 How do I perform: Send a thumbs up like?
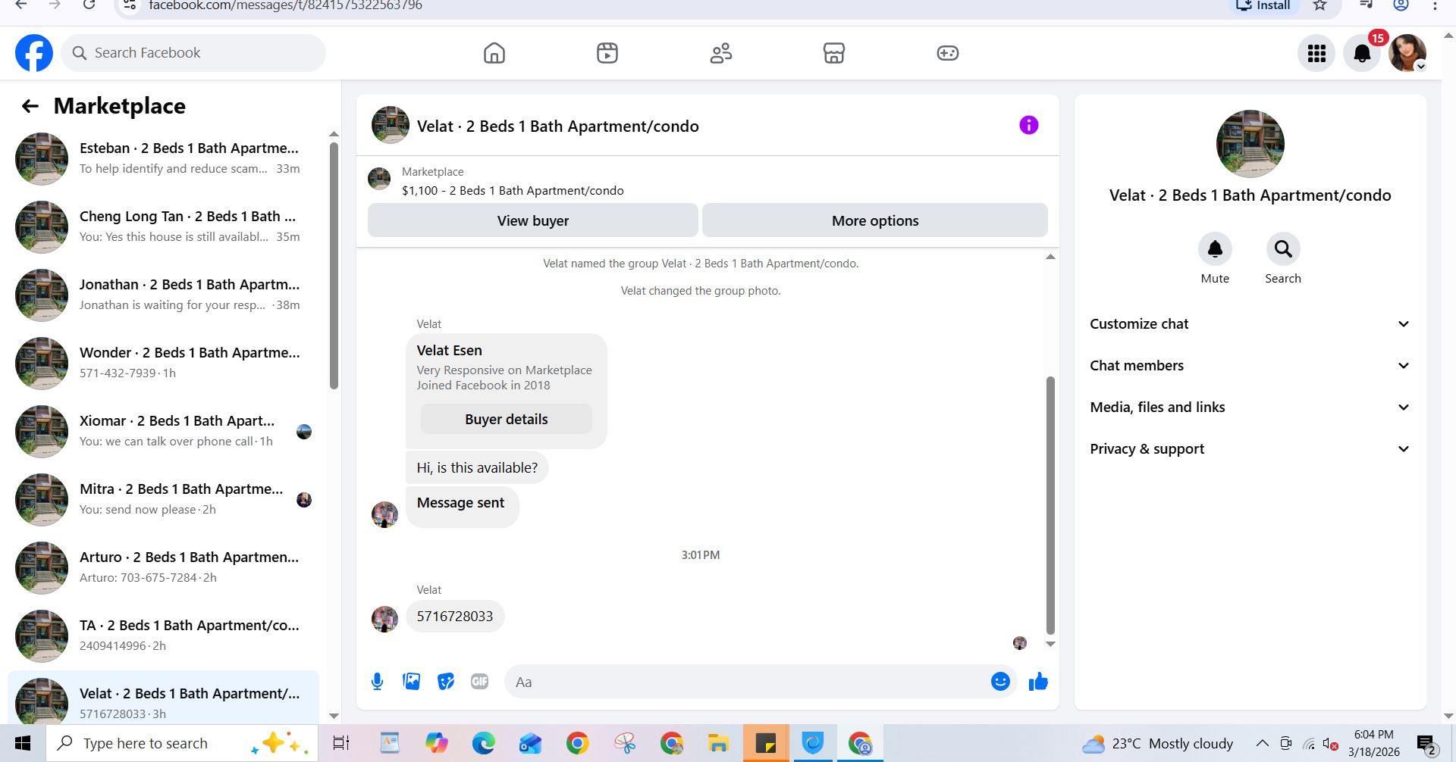(1038, 682)
